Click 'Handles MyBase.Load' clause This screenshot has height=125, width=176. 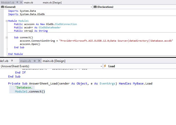coord(136,83)
